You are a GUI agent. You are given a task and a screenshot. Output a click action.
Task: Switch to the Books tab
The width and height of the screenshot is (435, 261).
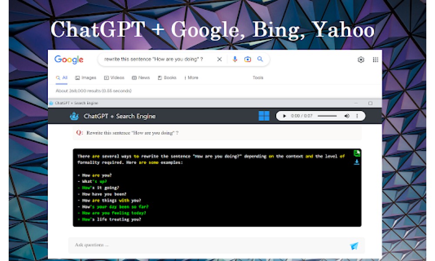167,78
